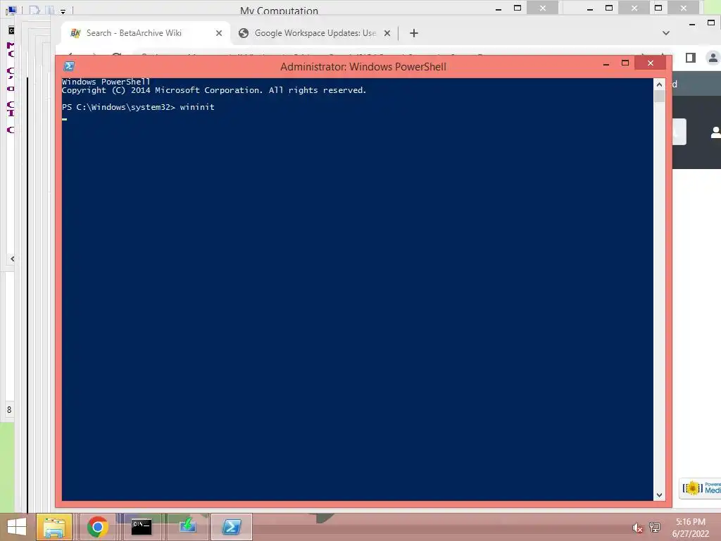Click the PowerShell scrollbar down arrow
The height and width of the screenshot is (541, 721).
point(659,495)
